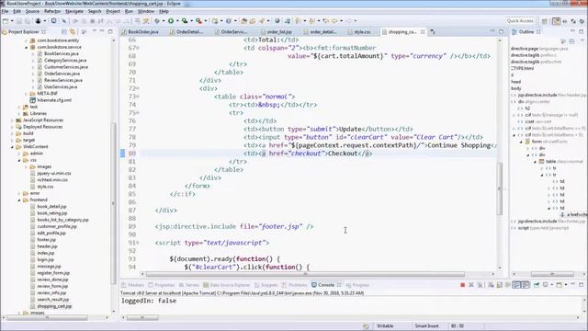Open OrderServices.java in Project Explorer
The image size is (588, 331).
[x=62, y=74]
